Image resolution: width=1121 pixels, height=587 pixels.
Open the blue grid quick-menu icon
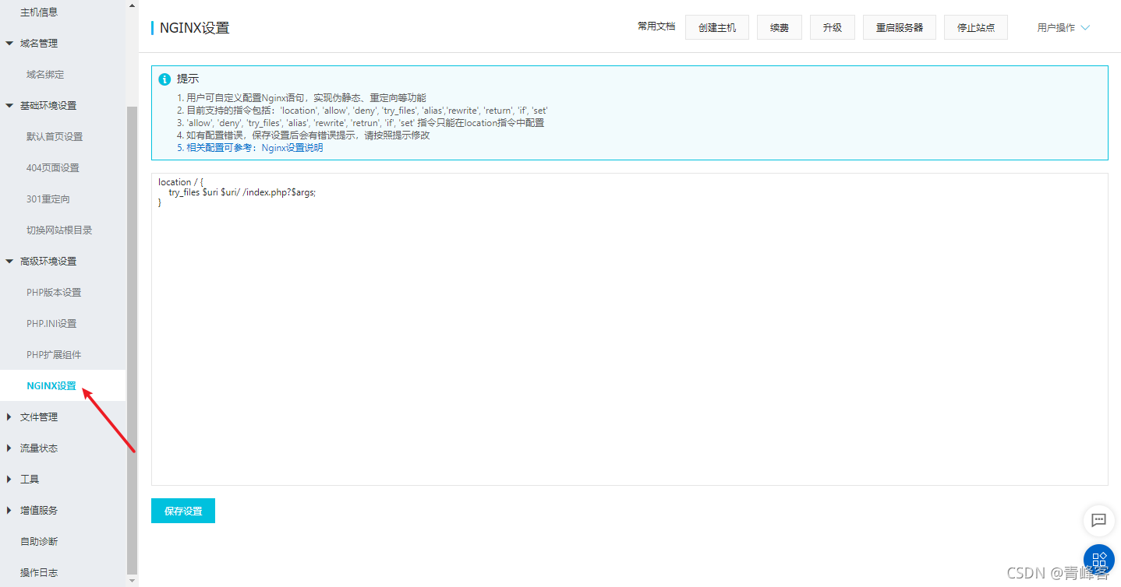tap(1099, 559)
